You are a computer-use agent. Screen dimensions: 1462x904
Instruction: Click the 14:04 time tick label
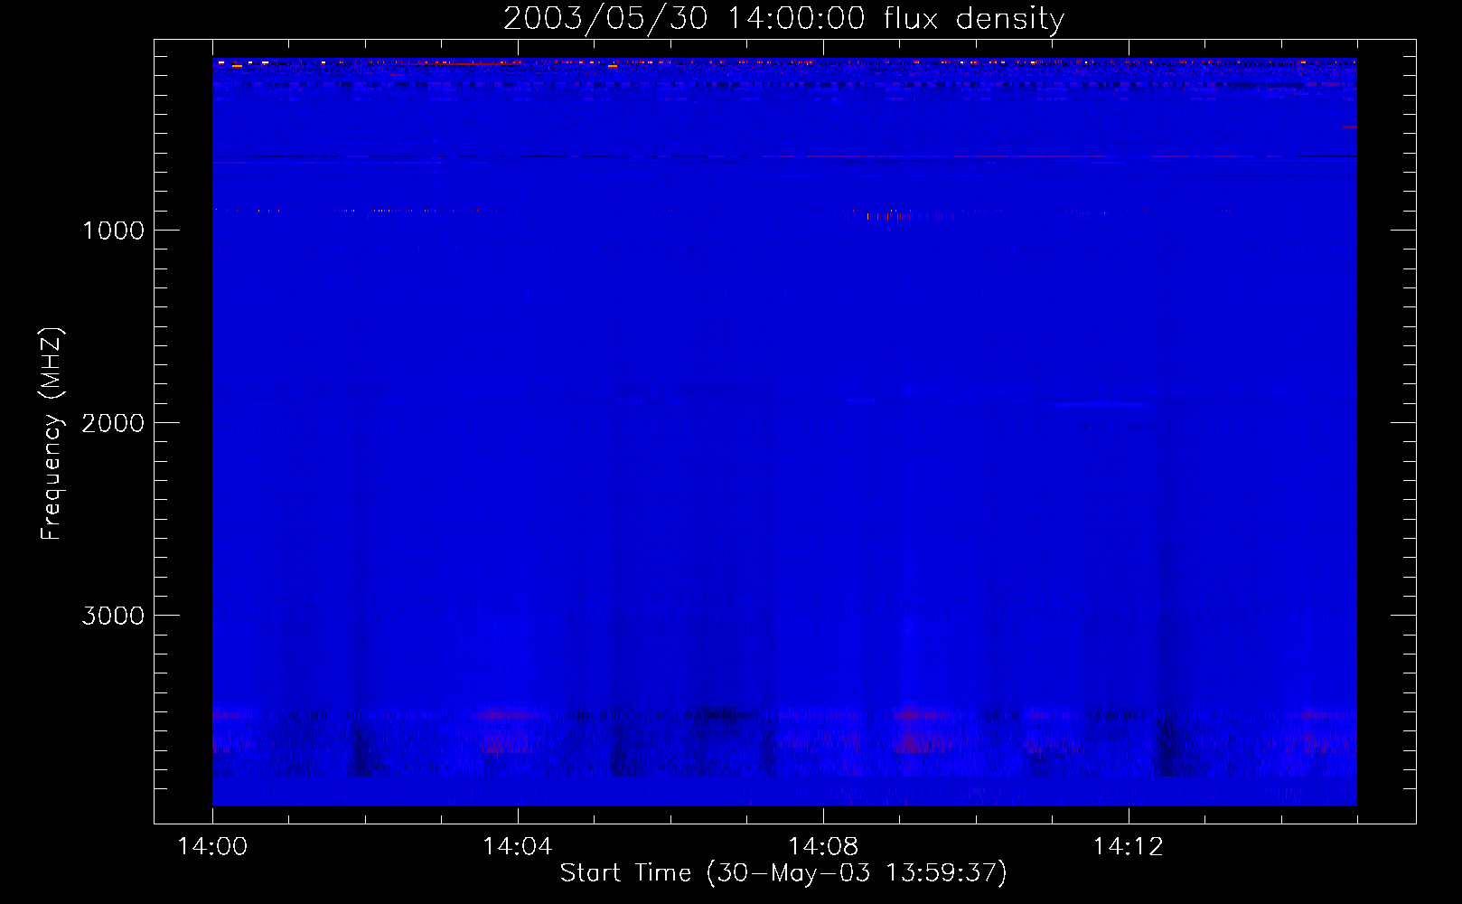(518, 847)
